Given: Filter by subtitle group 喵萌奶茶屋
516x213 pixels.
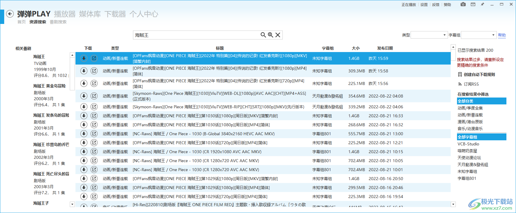Looking at the screenshot, I should (482, 151).
